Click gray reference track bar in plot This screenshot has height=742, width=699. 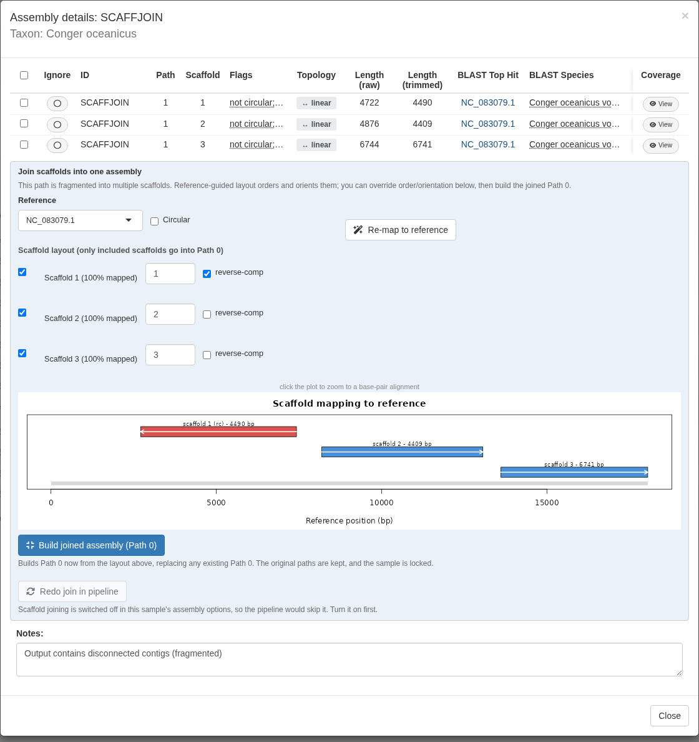[349, 483]
